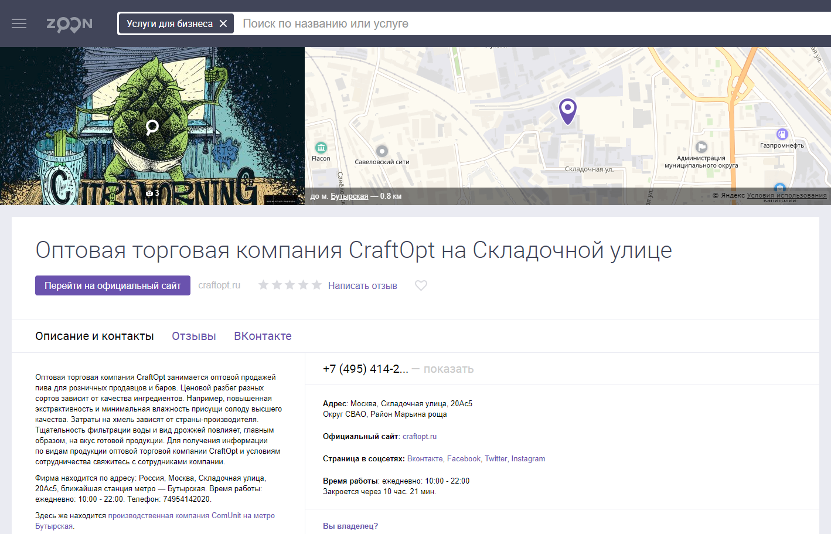Viewport: 831px width, 534px height.
Task: Click the 'Вы владелец?' link
Action: (x=350, y=526)
